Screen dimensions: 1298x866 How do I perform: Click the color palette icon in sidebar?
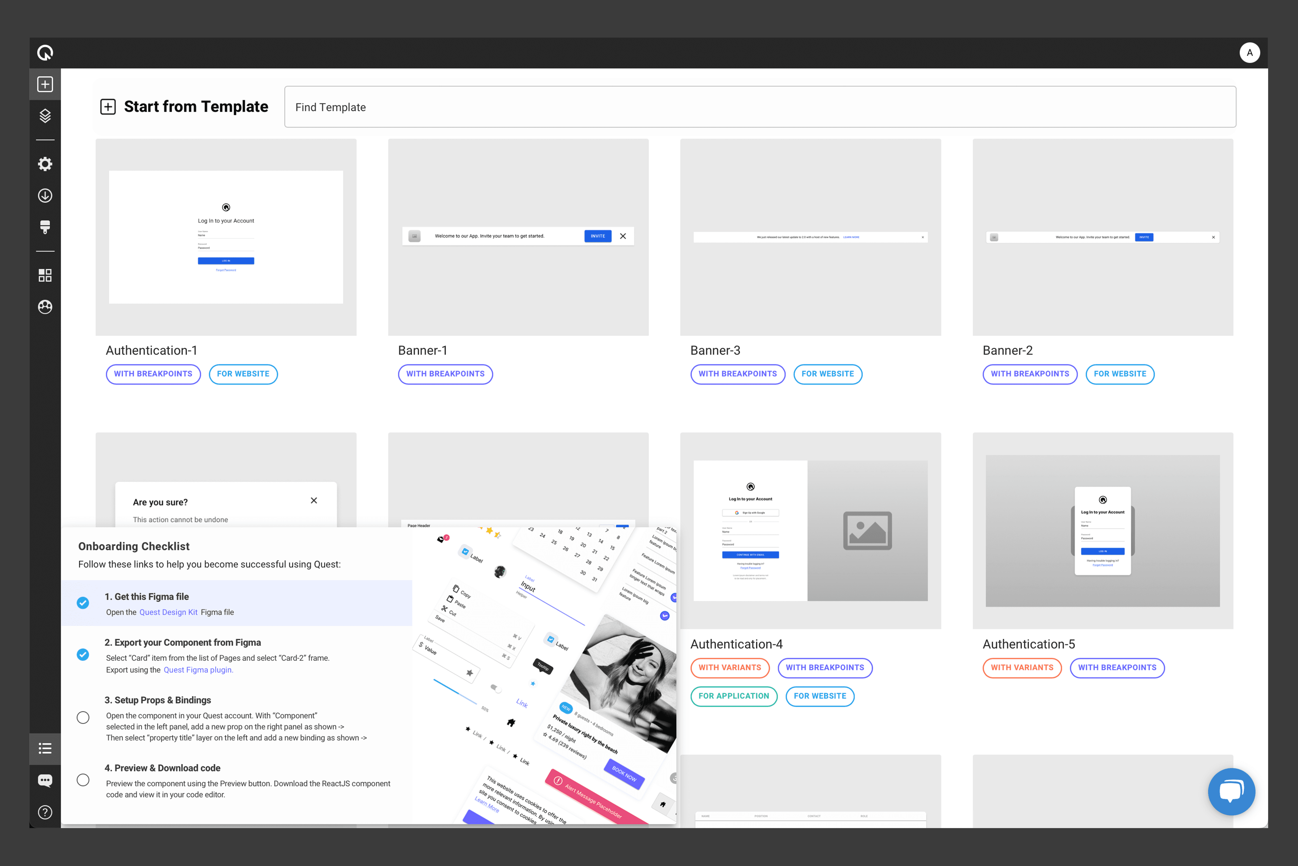click(x=45, y=307)
